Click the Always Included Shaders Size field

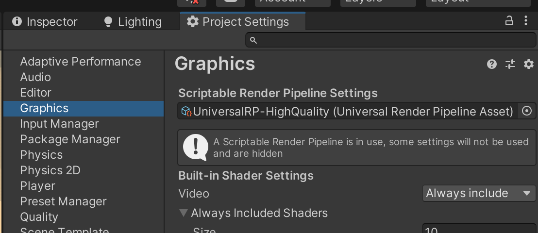click(478, 230)
